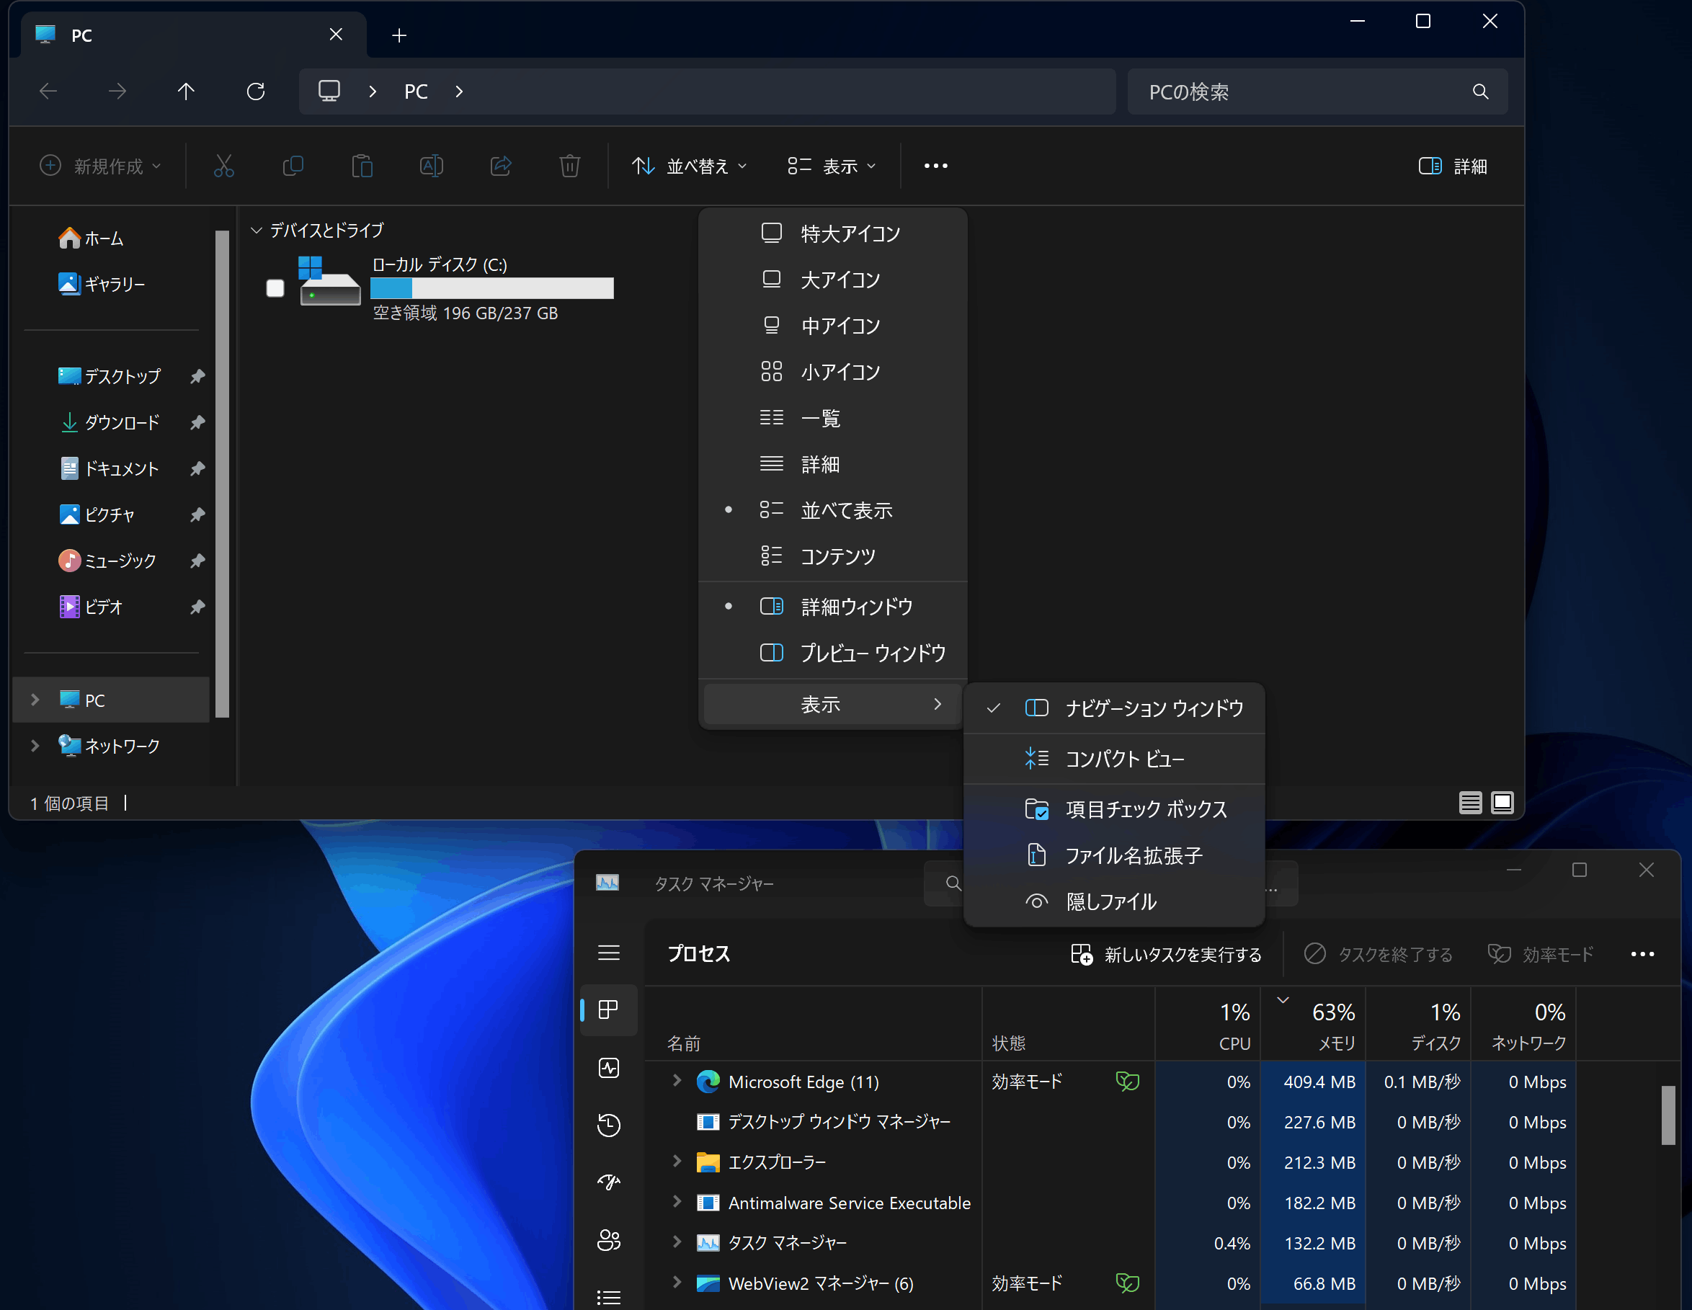Viewport: 1692px width, 1310px height.
Task: Click the search magnifier in PCの検索
Action: click(1479, 92)
